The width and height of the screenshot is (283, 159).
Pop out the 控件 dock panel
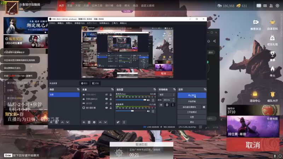pos(205,89)
